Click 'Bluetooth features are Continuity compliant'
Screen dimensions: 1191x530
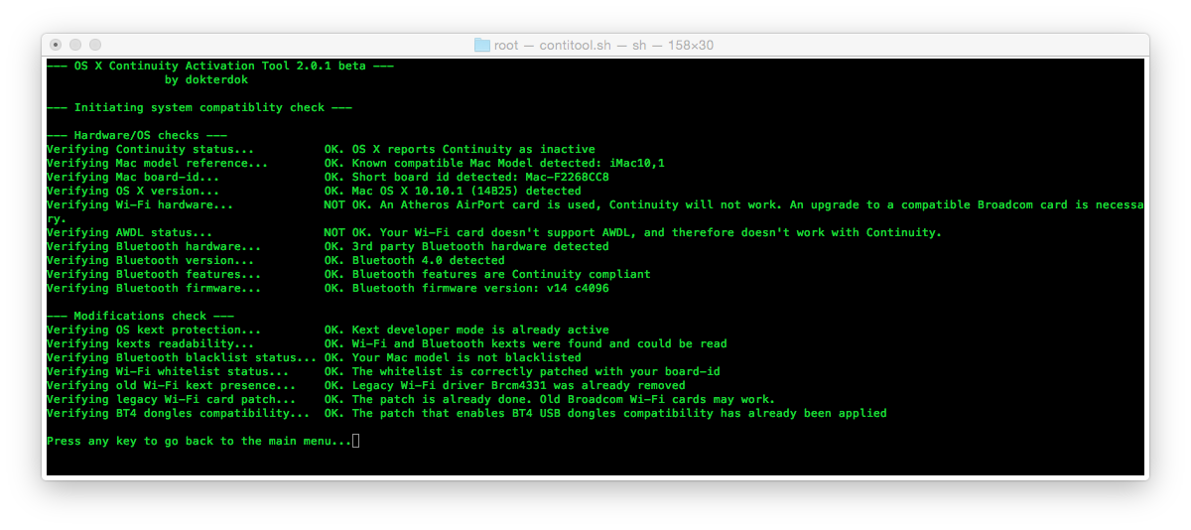pyautogui.click(x=501, y=274)
